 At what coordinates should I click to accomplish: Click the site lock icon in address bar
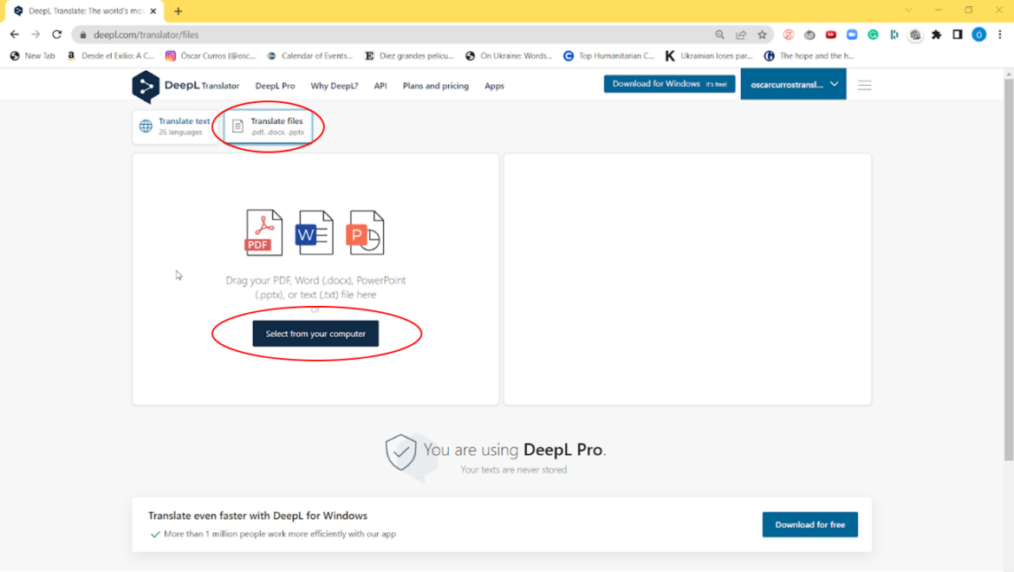[83, 35]
